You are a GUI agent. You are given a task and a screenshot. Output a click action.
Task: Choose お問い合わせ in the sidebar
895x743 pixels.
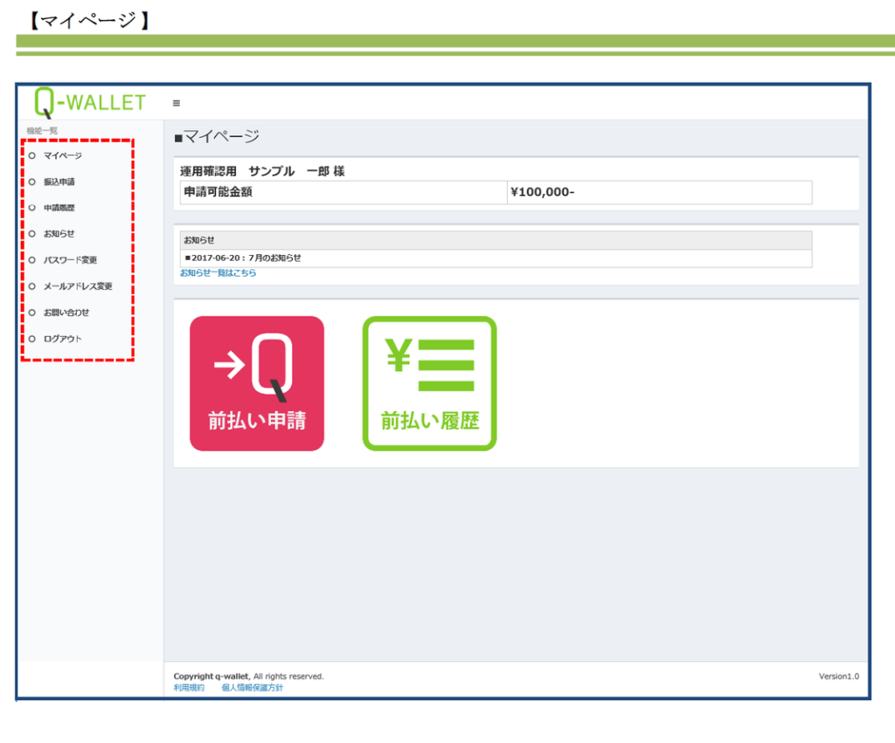point(66,313)
